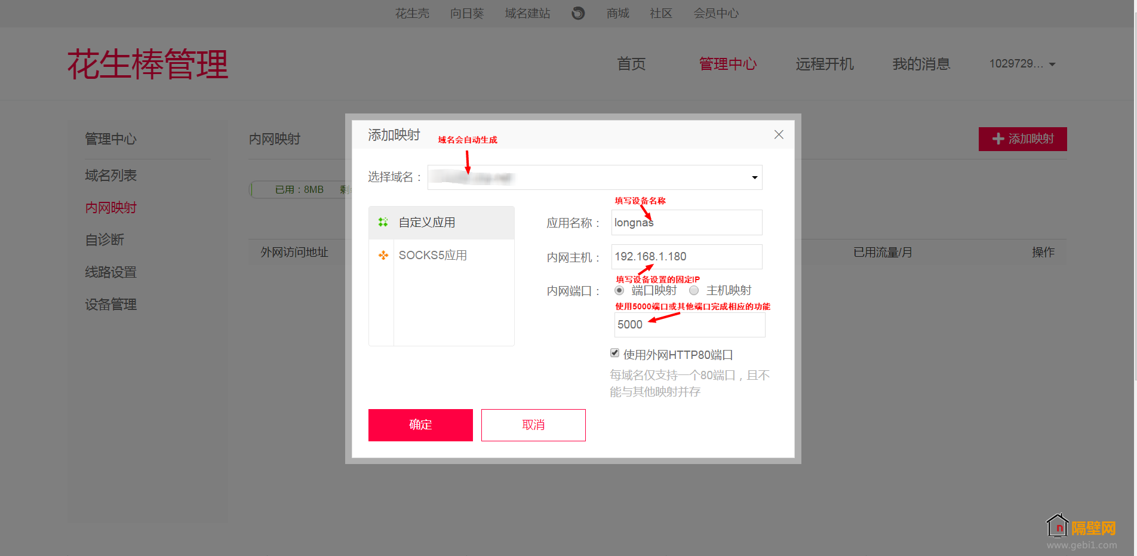The image size is (1137, 556).
Task: Click the Oray swirl logo icon in top bar
Action: pos(578,13)
